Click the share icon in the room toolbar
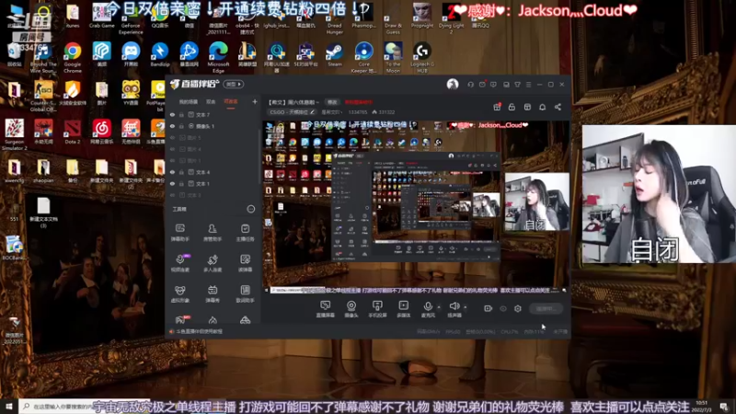This screenshot has height=414, width=736. coord(558,107)
